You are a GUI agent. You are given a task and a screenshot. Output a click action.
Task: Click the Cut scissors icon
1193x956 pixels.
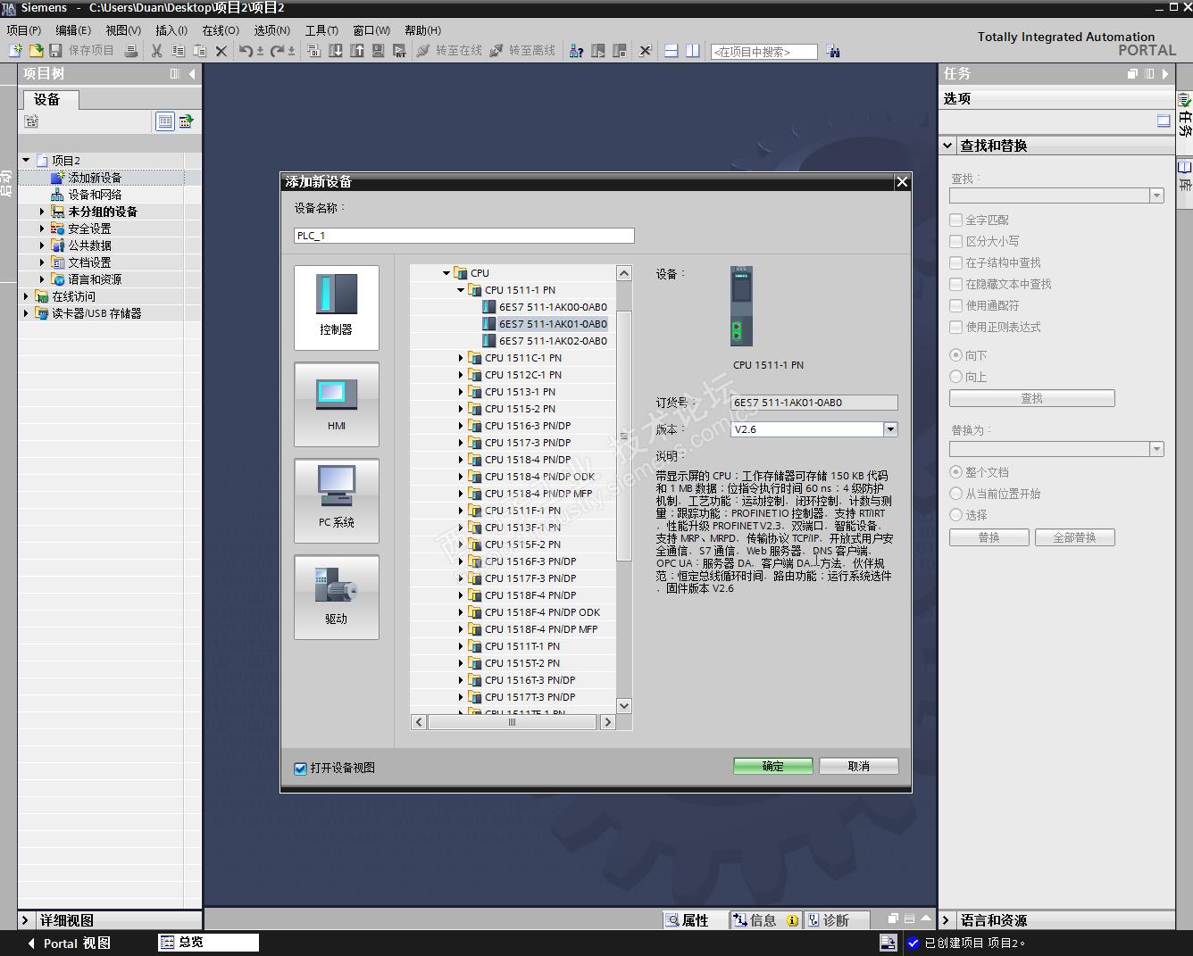(x=157, y=51)
